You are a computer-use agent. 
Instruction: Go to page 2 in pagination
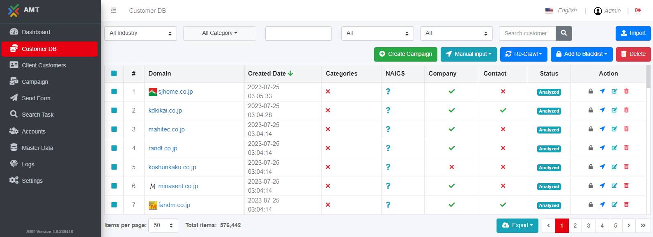coord(575,225)
